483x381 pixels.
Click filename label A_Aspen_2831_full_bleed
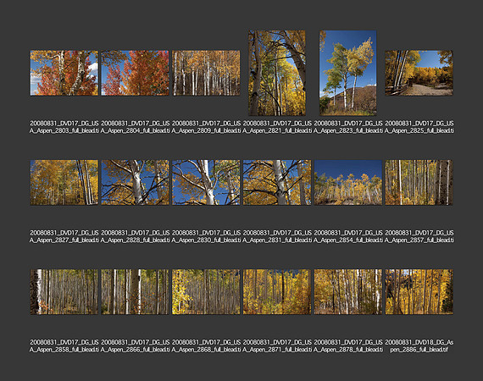pyautogui.click(x=277, y=240)
